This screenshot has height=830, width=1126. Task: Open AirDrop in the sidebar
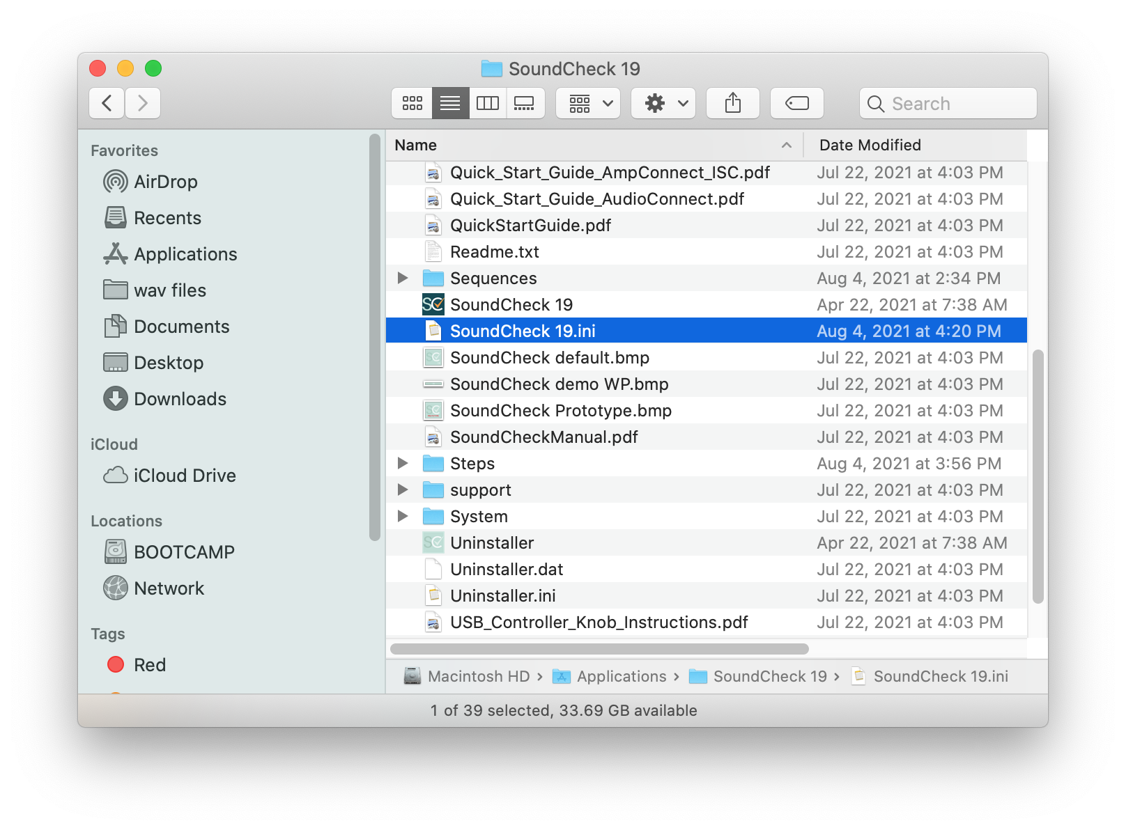tap(151, 182)
